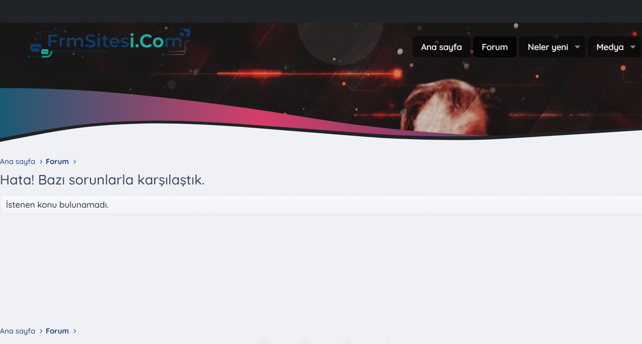Click the glowing red line in the banner
This screenshot has height=344, width=642.
click(309, 73)
